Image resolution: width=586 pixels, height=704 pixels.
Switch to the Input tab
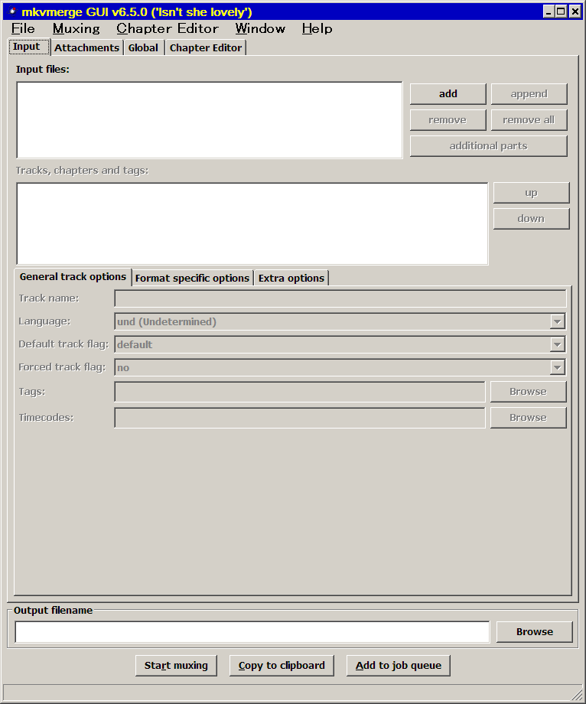(x=29, y=47)
